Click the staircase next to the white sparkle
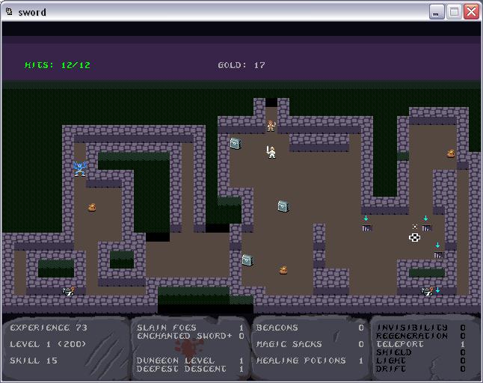This screenshot has height=383, width=483. 427,227
